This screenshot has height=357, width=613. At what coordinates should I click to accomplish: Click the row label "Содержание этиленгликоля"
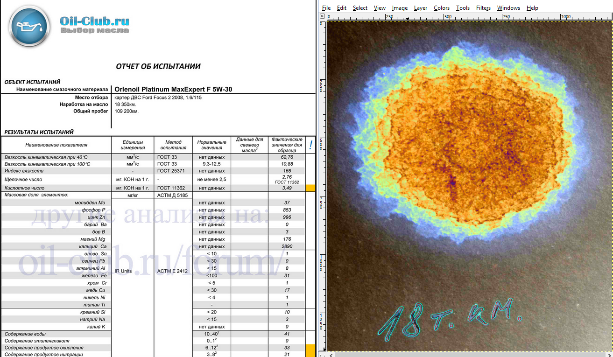(x=36, y=341)
